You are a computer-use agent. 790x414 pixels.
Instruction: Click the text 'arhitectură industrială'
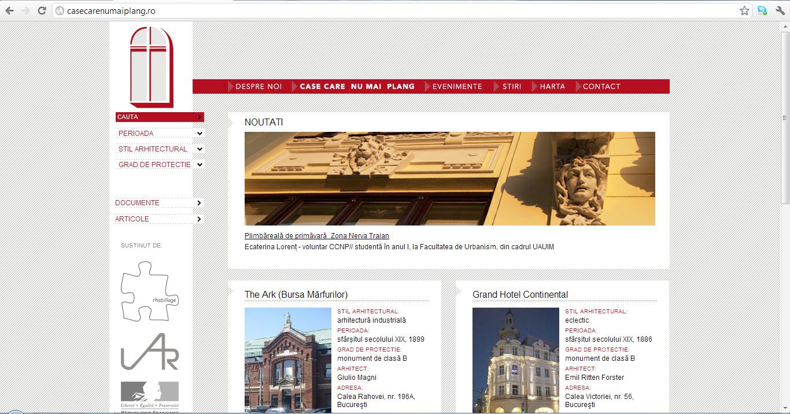(x=371, y=320)
